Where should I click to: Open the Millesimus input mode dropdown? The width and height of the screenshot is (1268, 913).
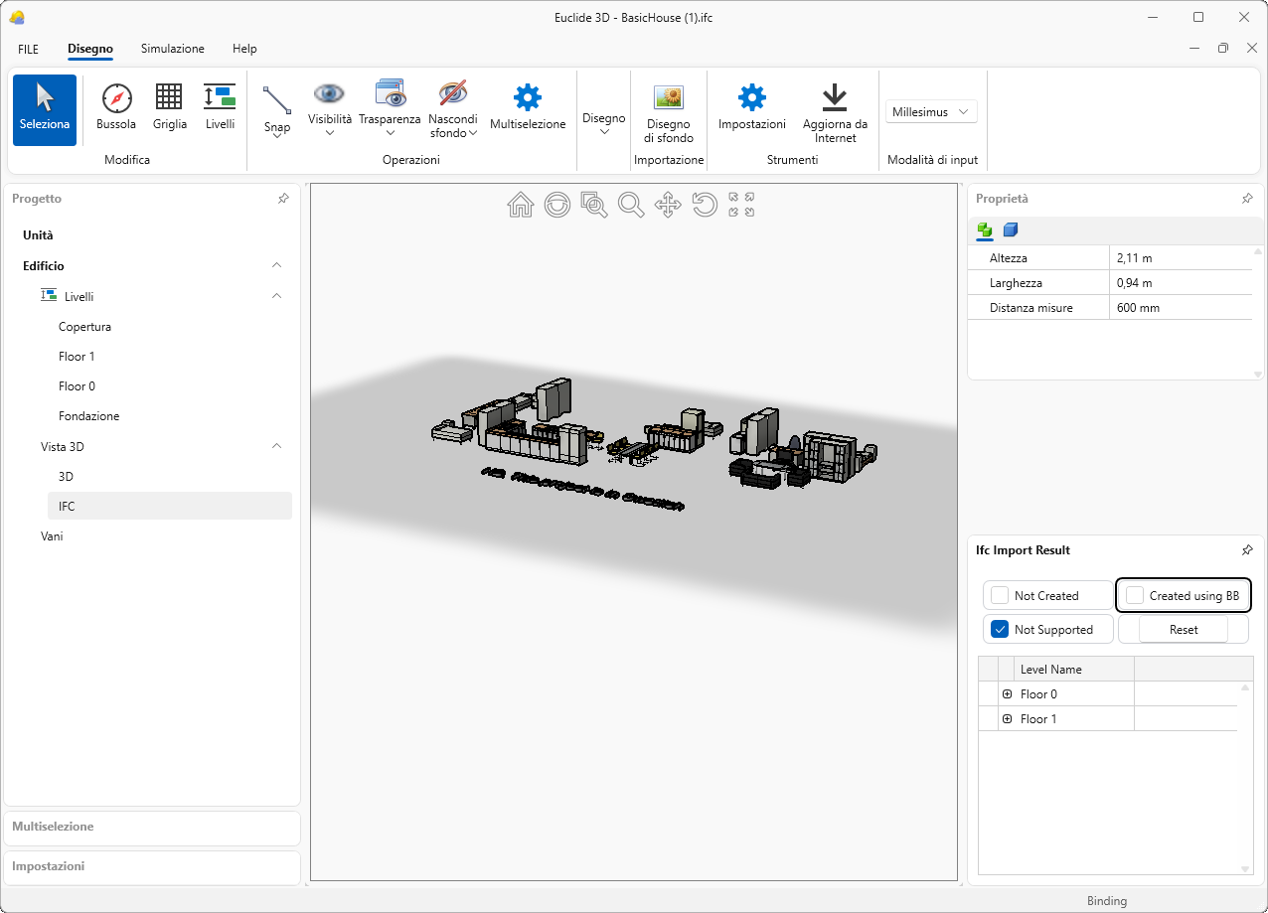(x=931, y=112)
